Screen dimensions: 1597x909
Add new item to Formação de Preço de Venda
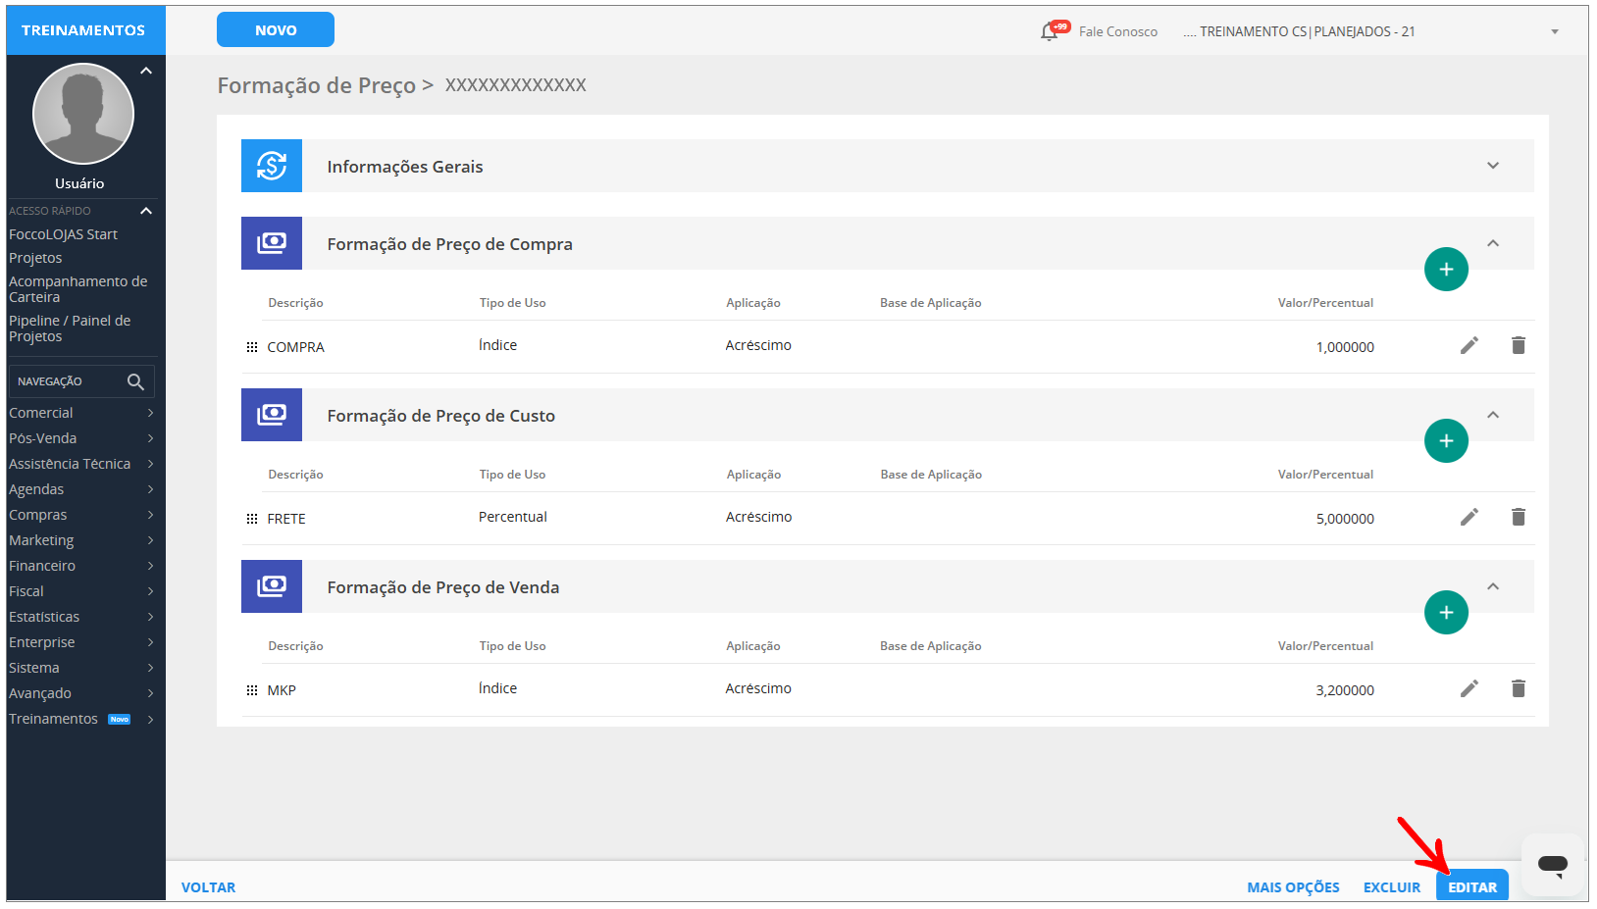point(1445,612)
